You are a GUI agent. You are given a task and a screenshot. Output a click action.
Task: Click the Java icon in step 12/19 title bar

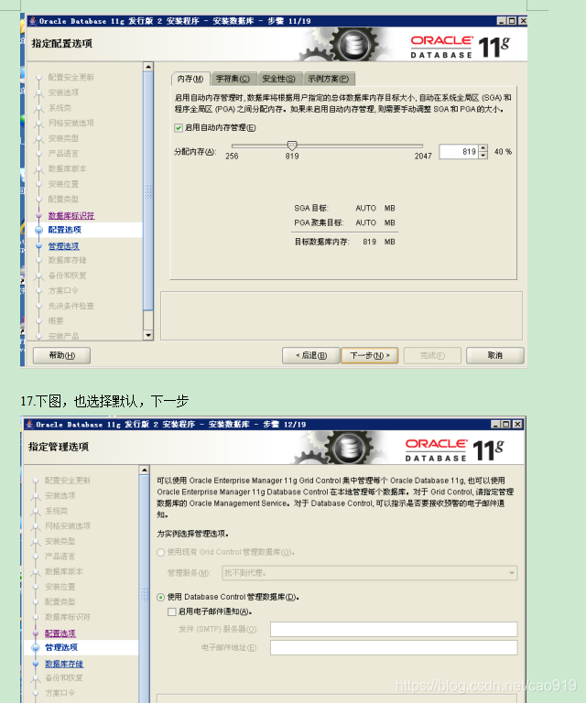pos(29,424)
